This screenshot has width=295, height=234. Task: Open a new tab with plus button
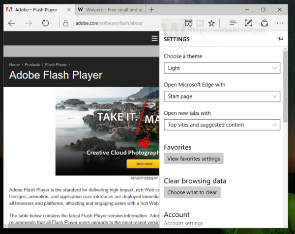[x=151, y=9]
